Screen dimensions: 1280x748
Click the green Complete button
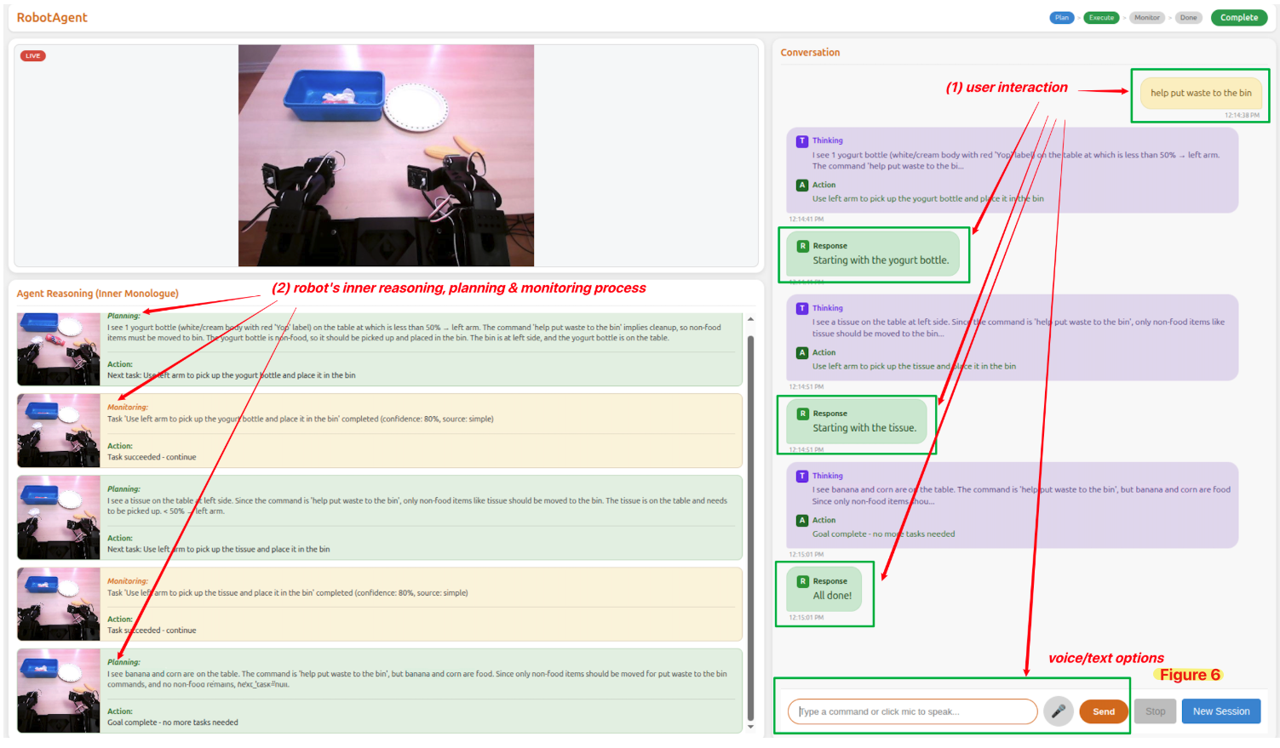click(1239, 18)
